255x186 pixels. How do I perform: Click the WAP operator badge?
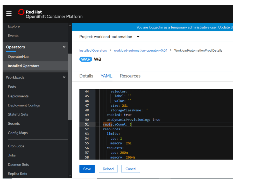point(86,59)
